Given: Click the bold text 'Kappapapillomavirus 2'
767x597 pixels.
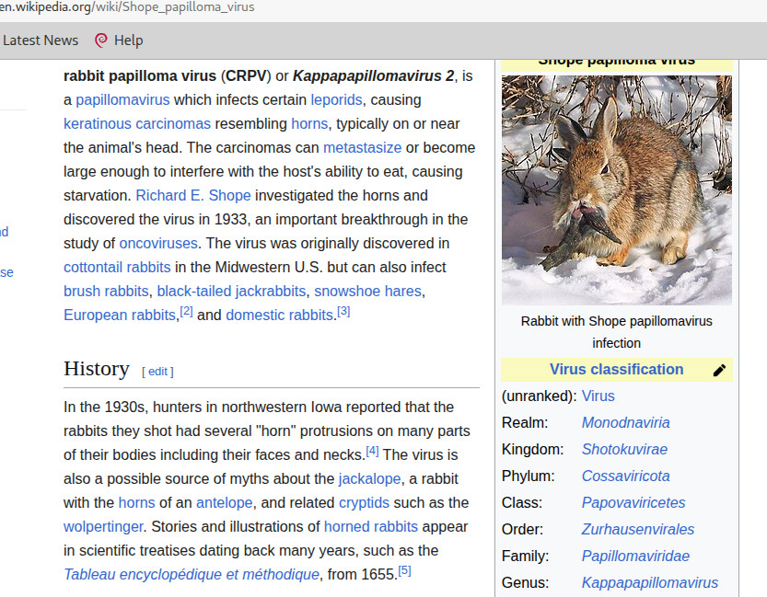Looking at the screenshot, I should point(373,76).
